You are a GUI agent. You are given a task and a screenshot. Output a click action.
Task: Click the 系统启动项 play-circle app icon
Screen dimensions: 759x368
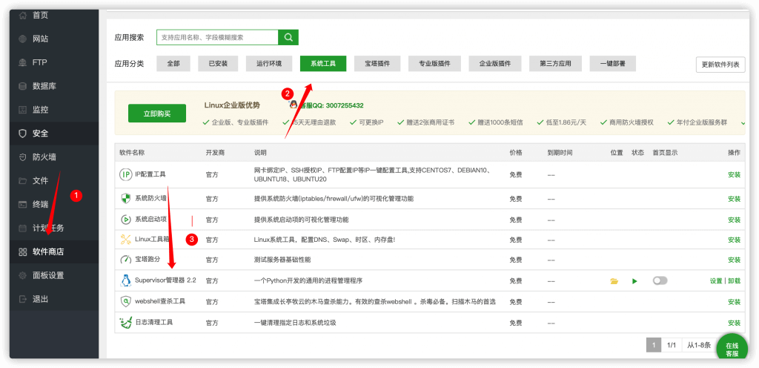point(125,220)
